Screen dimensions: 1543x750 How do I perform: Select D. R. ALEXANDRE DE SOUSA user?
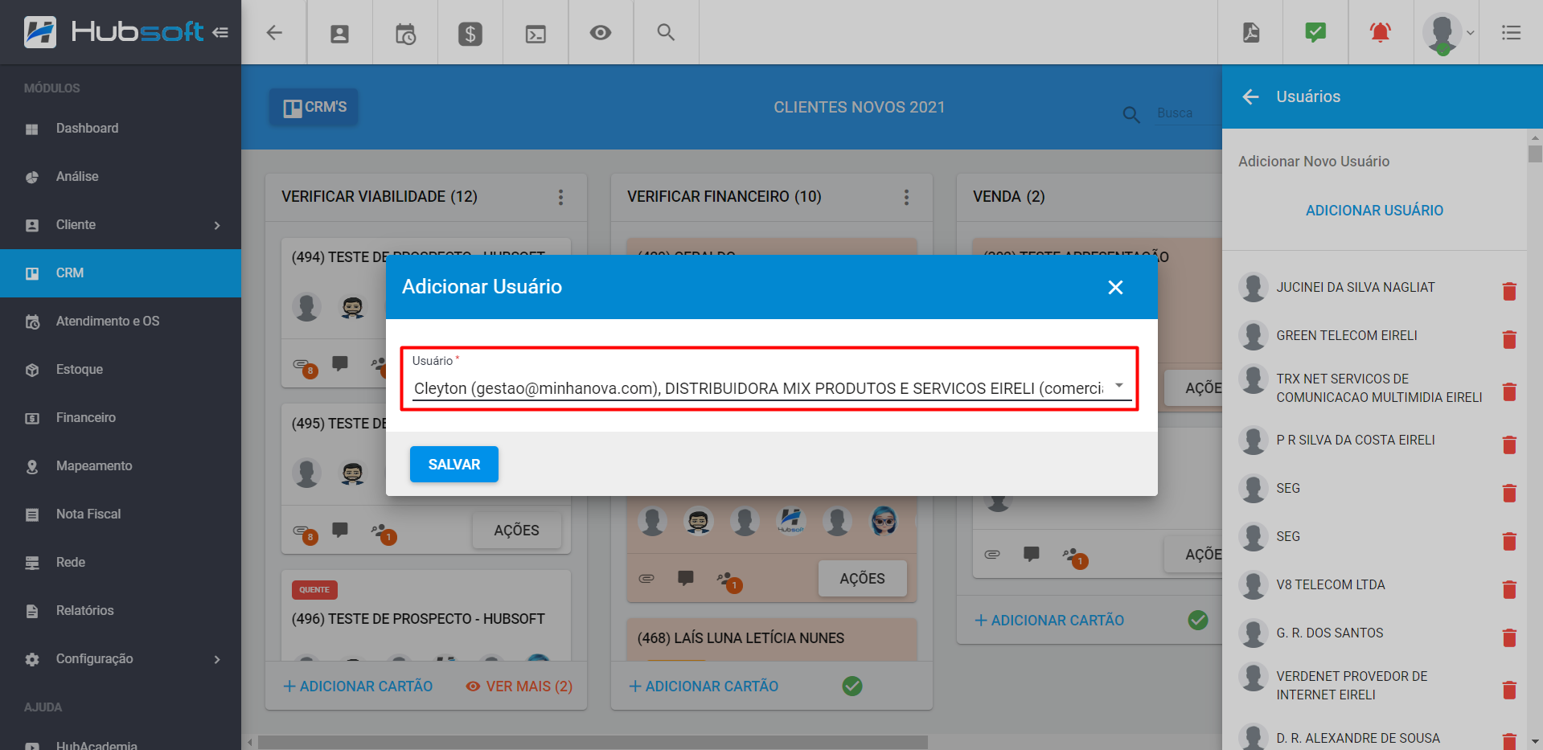(1358, 738)
